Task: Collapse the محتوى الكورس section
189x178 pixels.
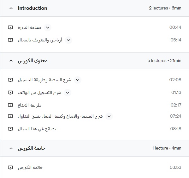Action: pyautogui.click(x=11, y=61)
